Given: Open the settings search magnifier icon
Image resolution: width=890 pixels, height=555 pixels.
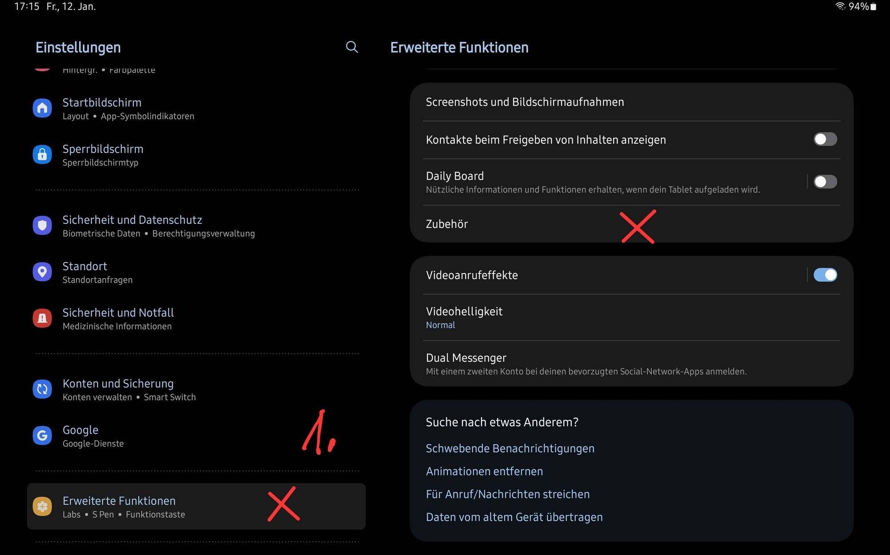Looking at the screenshot, I should 352,47.
